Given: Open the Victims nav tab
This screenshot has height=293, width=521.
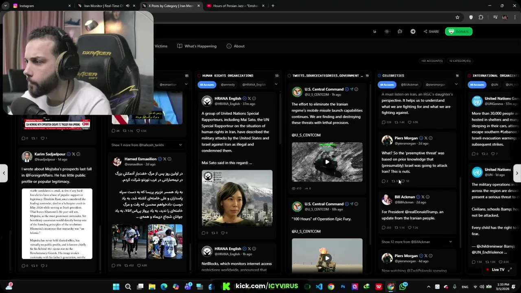Looking at the screenshot, I should point(161,46).
